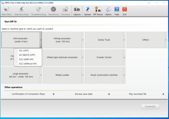Open Browse save data link
The height and width of the screenshot is (119, 169).
(x=84, y=94)
